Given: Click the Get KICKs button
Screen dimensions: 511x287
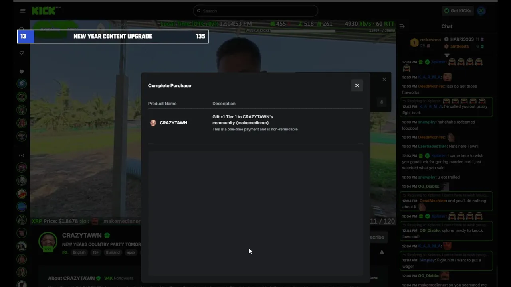Looking at the screenshot, I should (458, 11).
